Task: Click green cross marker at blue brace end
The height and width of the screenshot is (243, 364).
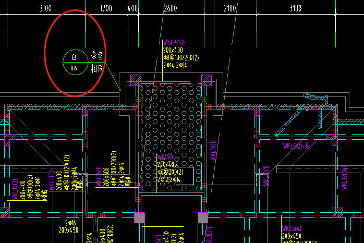Action: pos(276,135)
